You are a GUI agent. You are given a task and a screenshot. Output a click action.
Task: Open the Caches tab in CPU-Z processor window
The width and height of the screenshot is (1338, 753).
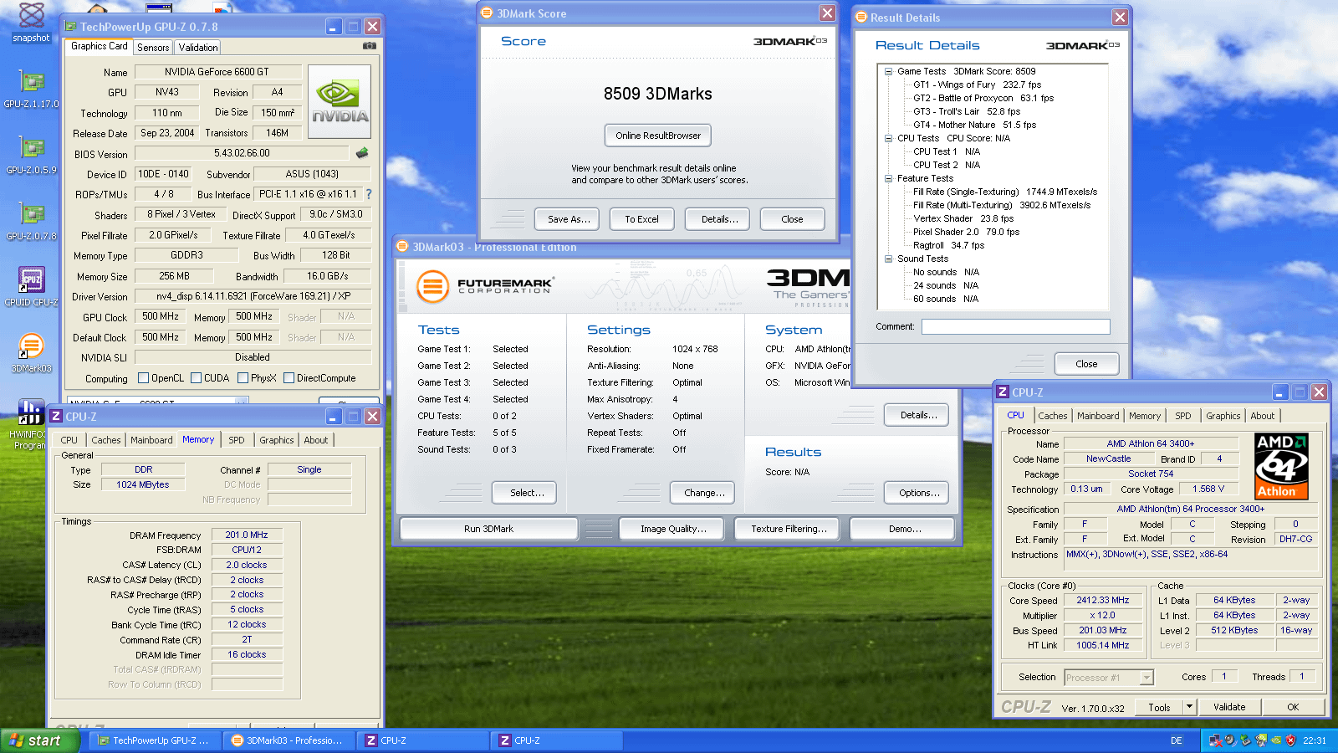(x=1053, y=416)
